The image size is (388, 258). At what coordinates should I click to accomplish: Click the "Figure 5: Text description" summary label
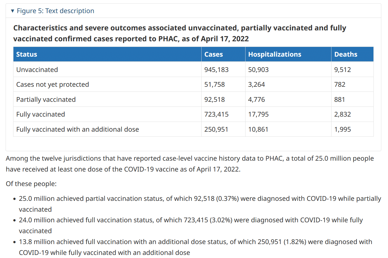tap(55, 11)
